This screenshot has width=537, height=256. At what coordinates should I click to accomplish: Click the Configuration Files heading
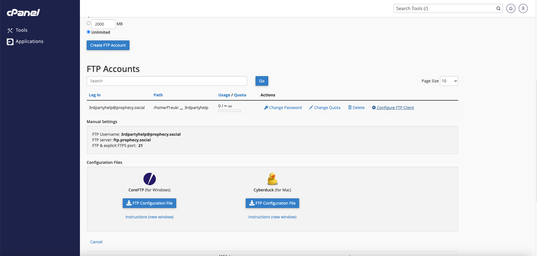pyautogui.click(x=104, y=162)
